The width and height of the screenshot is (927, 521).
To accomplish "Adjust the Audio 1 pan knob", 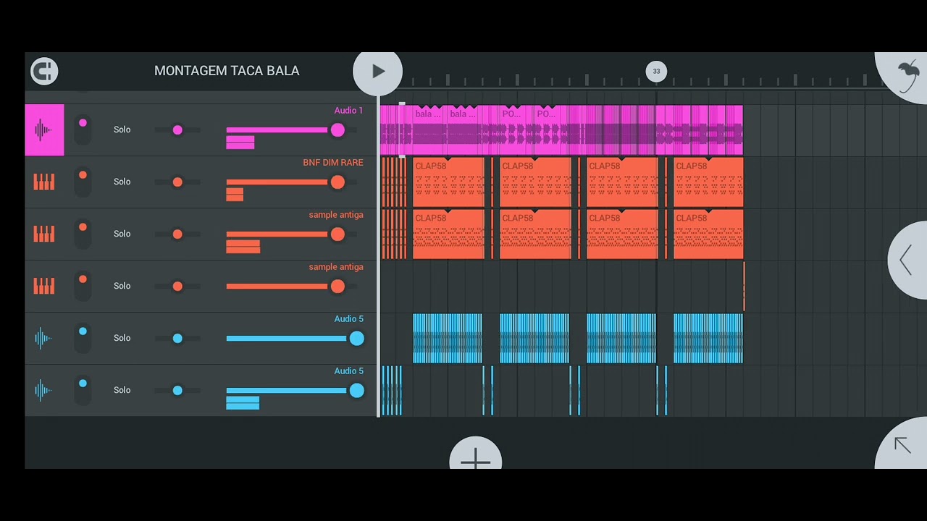I will point(177,130).
